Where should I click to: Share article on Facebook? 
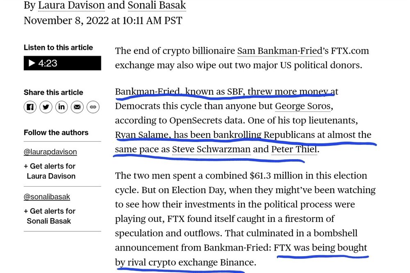(x=30, y=107)
